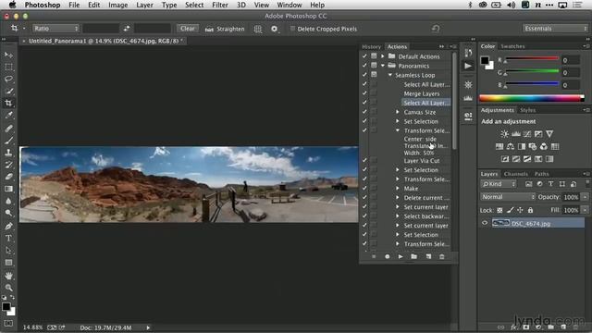Select the Move tool
This screenshot has height=333, width=592.
(x=8, y=55)
